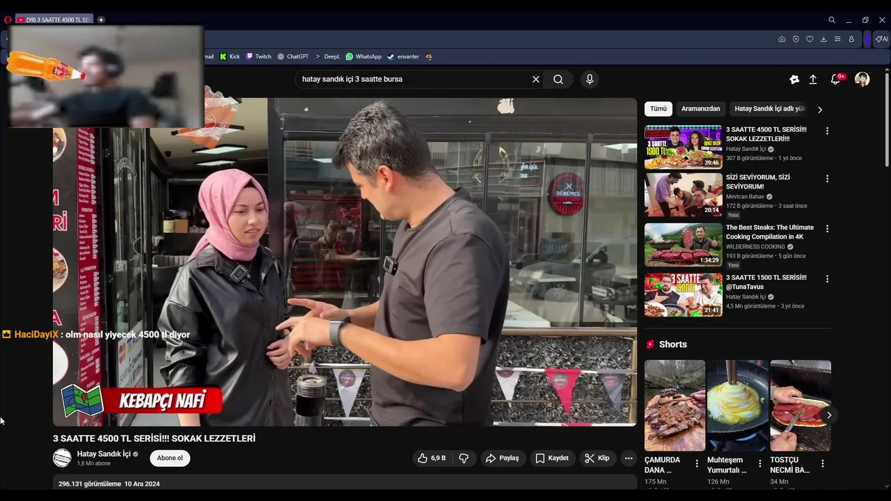Clear the YouTube search box text
The height and width of the screenshot is (501, 891).
click(536, 79)
